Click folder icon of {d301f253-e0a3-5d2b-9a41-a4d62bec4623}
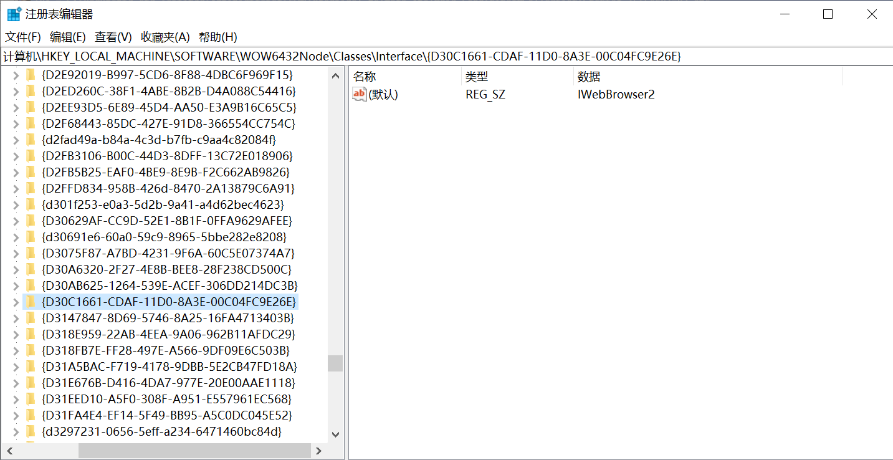This screenshot has height=460, width=893. point(30,204)
